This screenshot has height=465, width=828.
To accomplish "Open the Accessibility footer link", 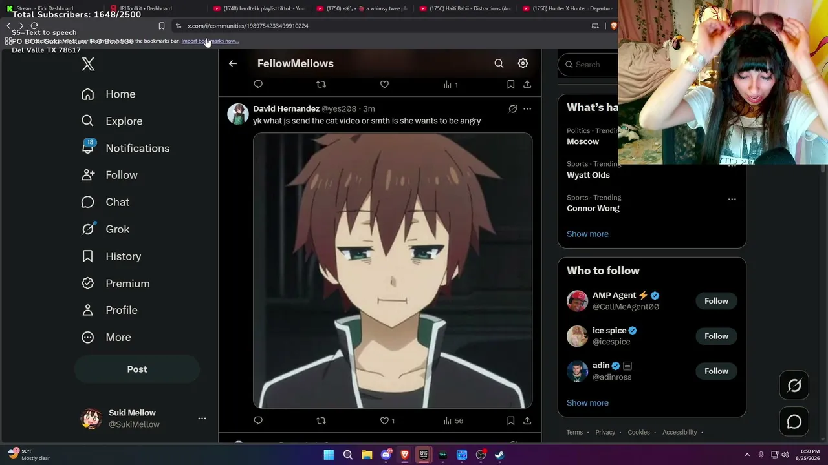I will pyautogui.click(x=679, y=432).
